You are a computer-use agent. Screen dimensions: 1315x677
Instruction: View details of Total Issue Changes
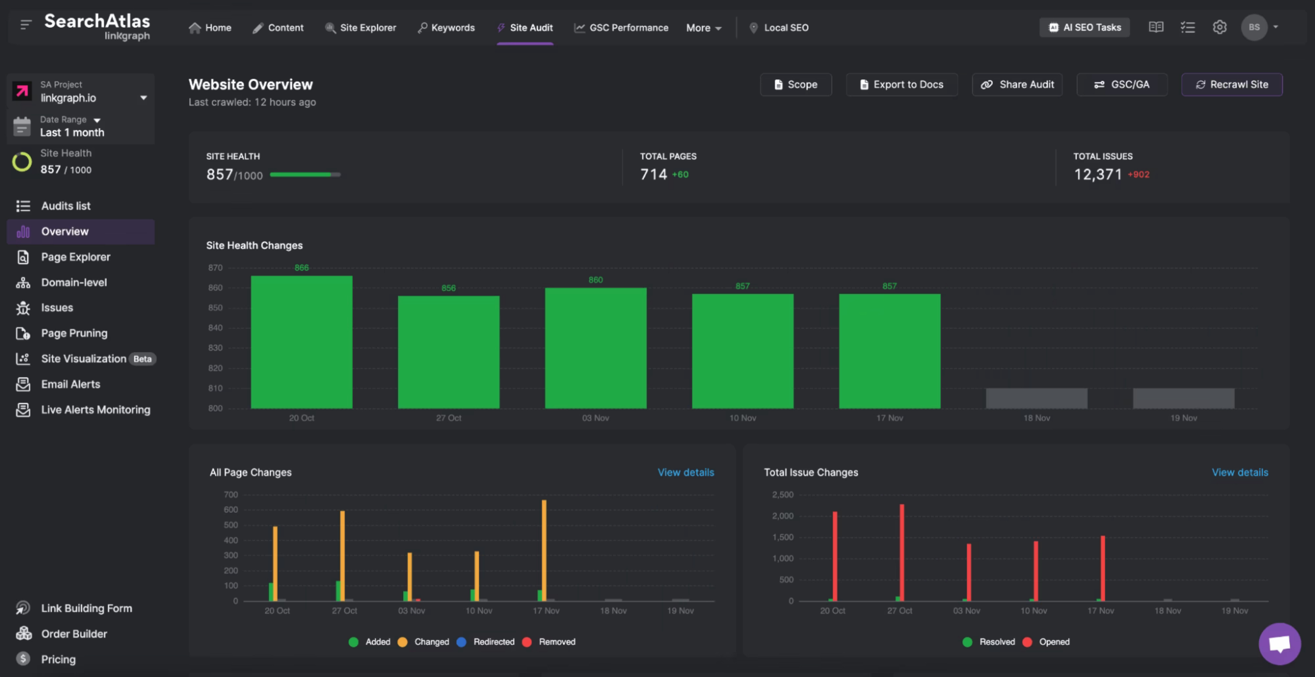tap(1240, 472)
